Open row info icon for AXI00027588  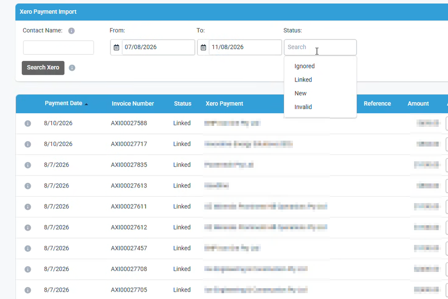[28, 123]
